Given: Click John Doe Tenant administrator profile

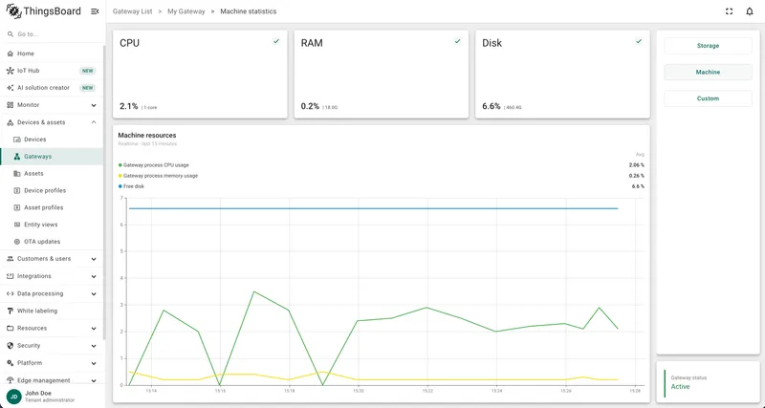Looking at the screenshot, I should coord(52,397).
